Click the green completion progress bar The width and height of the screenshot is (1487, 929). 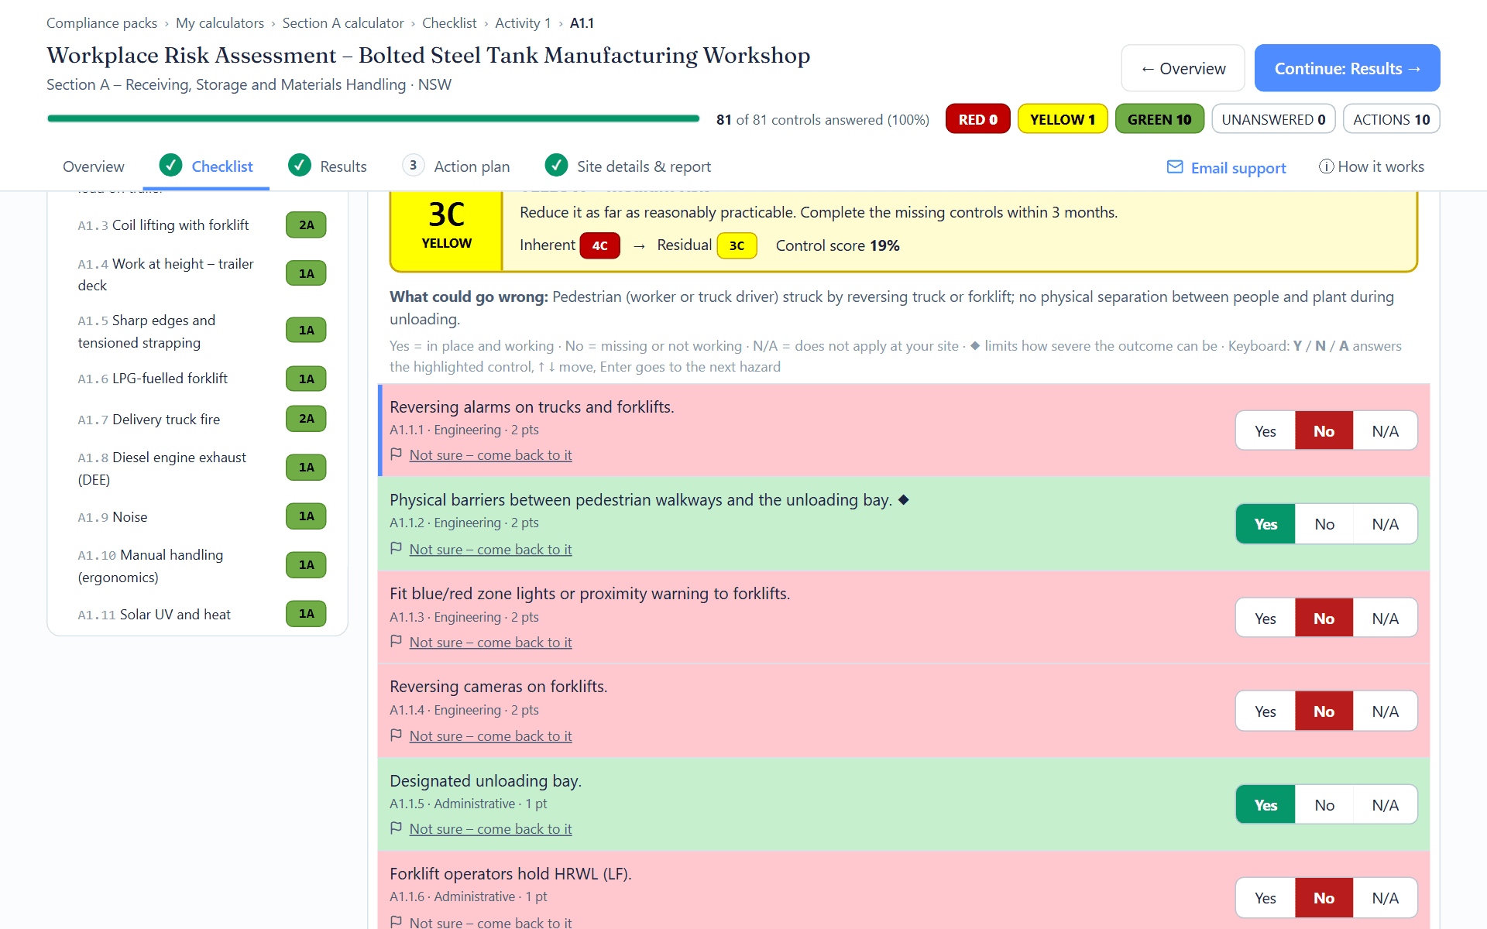tap(373, 118)
